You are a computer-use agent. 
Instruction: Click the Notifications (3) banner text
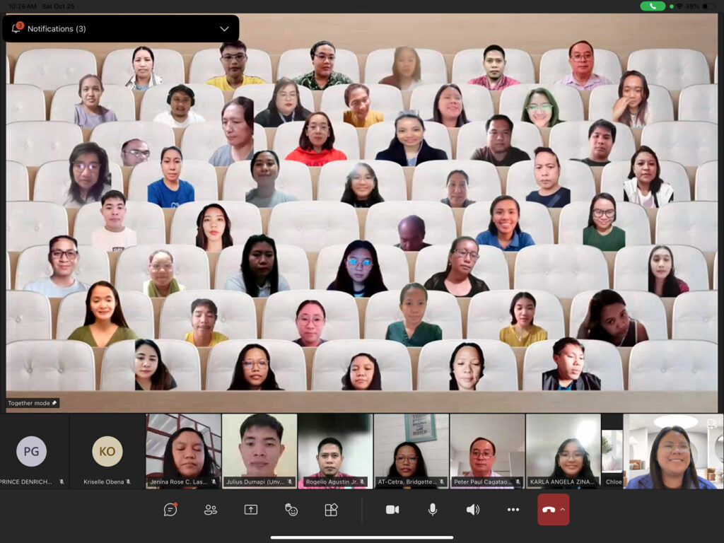point(57,29)
